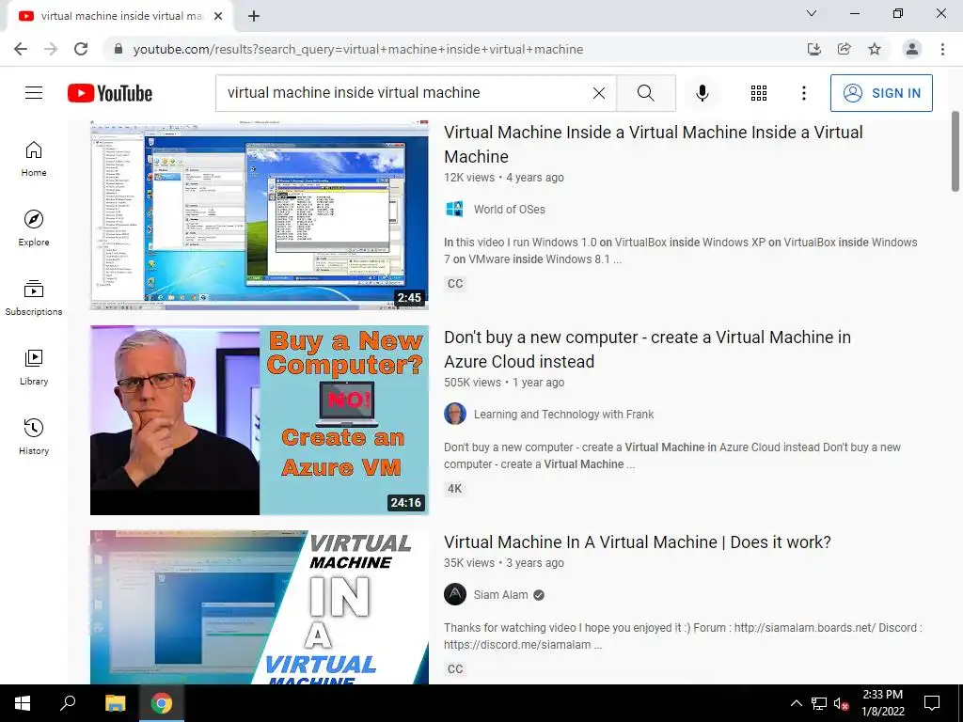Screen dimensions: 963x722
Task: Open the Virtual Machine In A Virtual thumbnail
Action: [260, 607]
